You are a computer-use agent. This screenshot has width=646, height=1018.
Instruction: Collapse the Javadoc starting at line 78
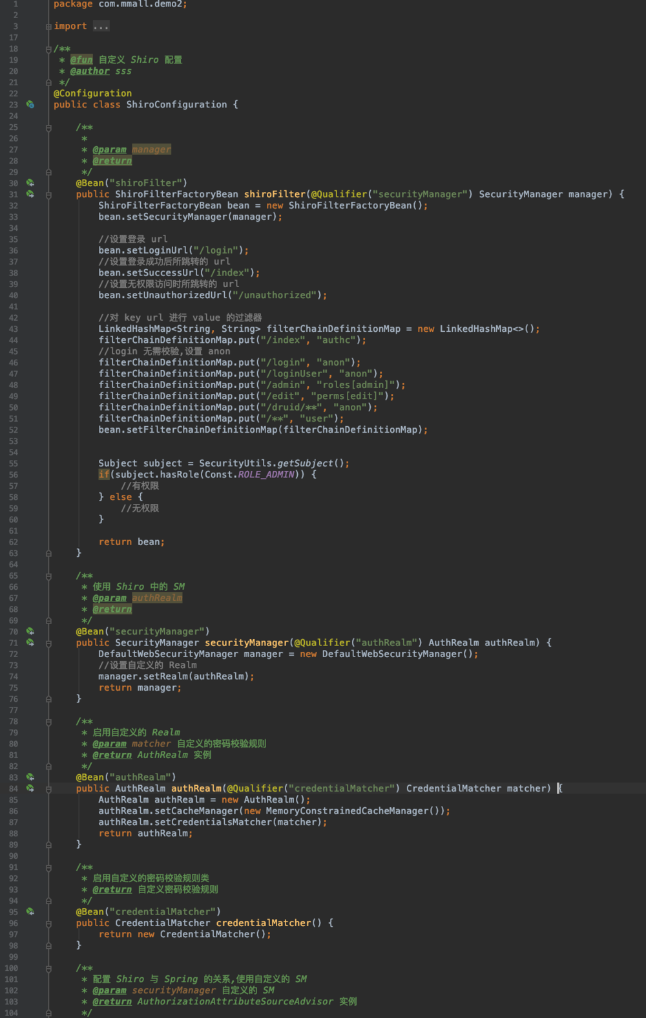point(48,722)
